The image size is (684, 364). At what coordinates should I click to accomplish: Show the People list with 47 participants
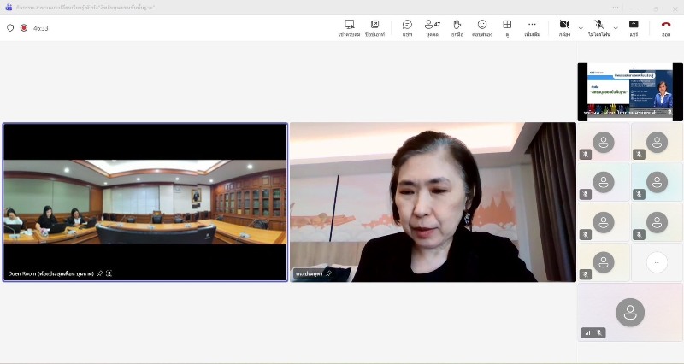tap(432, 25)
